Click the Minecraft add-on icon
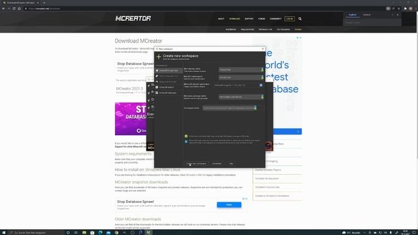This screenshot has width=418, height=235. pos(157,87)
